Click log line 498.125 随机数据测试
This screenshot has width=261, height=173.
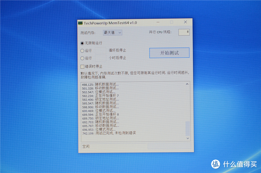(x=100, y=85)
